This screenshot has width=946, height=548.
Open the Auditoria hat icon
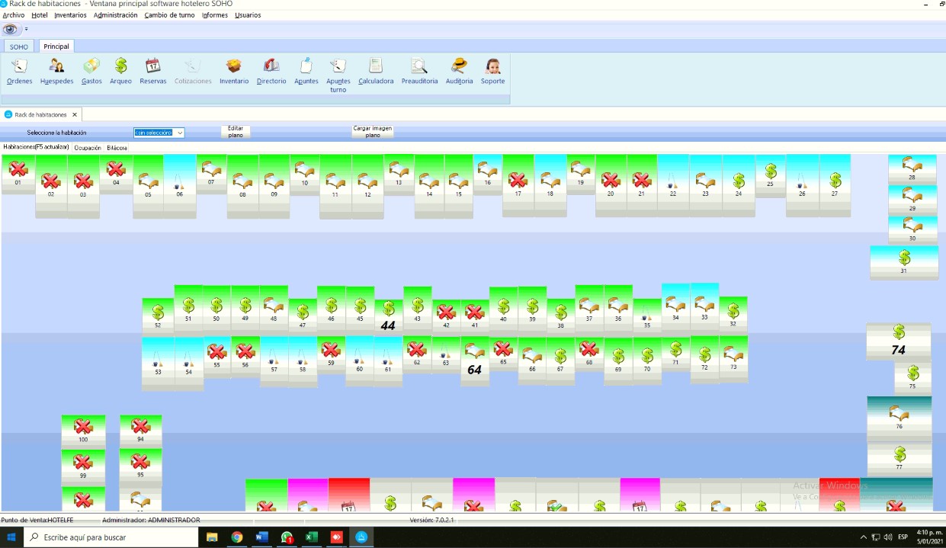[459, 71]
